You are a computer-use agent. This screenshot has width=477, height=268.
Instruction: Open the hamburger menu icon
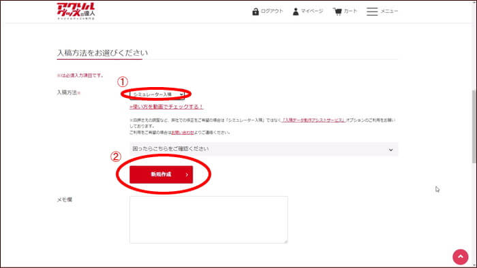(372, 12)
